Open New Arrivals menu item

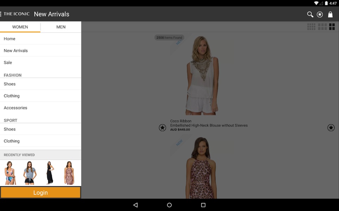click(41, 51)
